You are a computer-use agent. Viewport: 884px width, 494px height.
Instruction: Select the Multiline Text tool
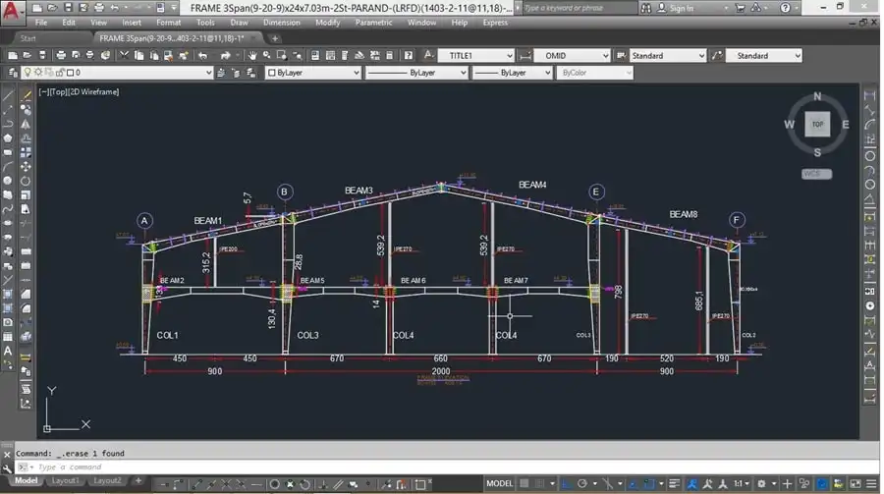click(x=8, y=352)
